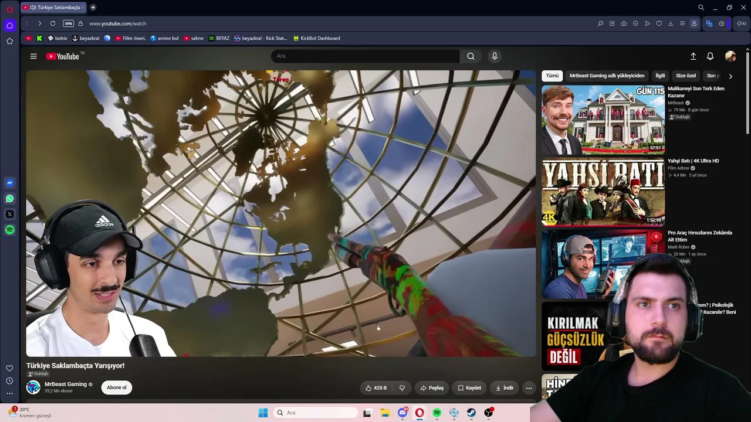
Task: Like the video with 425 B button
Action: coord(376,388)
